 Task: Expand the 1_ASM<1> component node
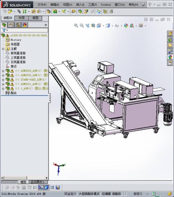coord(3,89)
